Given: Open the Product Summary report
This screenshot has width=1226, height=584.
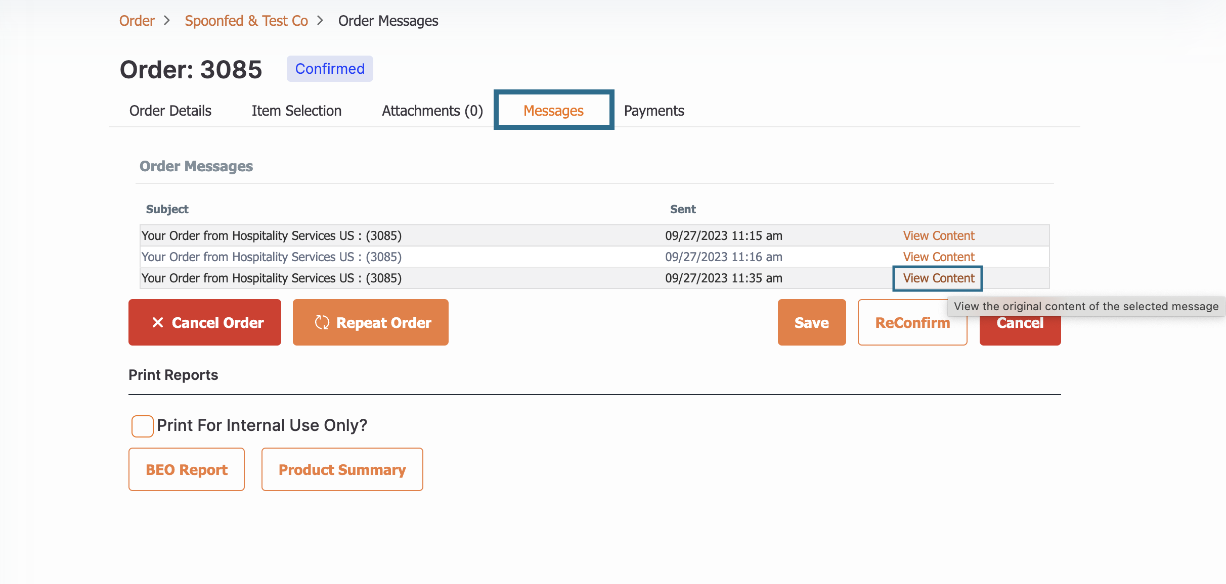Looking at the screenshot, I should tap(342, 469).
